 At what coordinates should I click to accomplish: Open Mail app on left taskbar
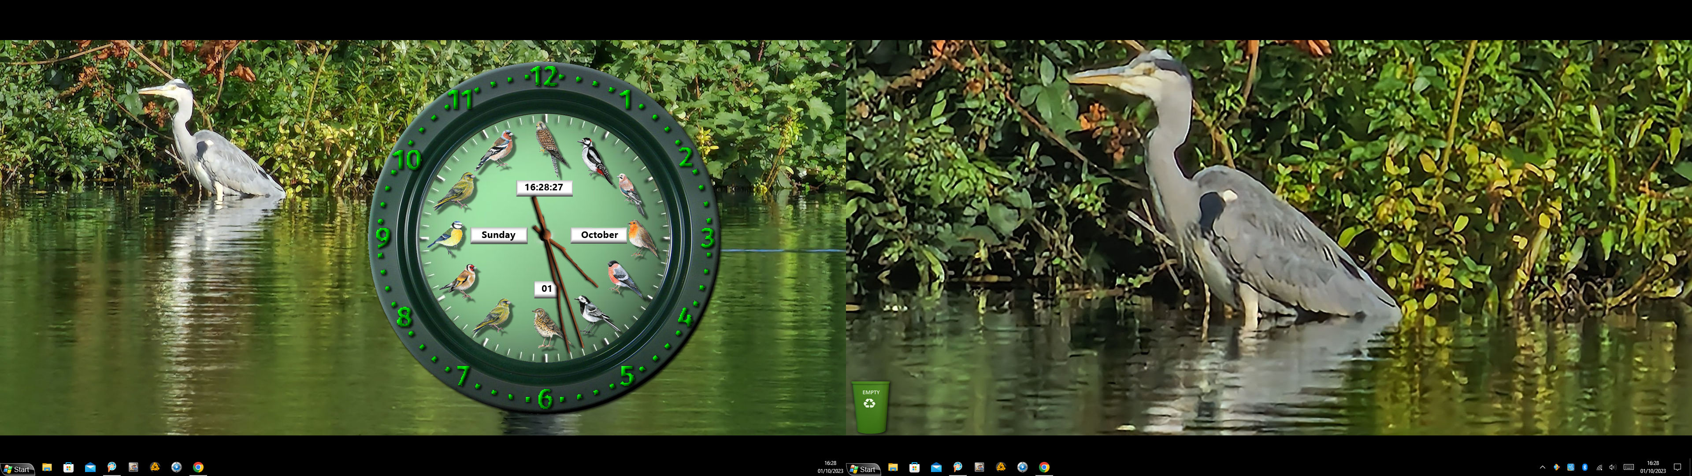90,468
